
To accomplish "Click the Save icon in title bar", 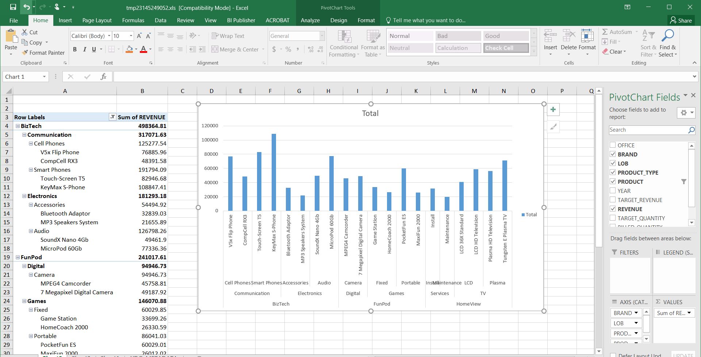I will [13, 7].
